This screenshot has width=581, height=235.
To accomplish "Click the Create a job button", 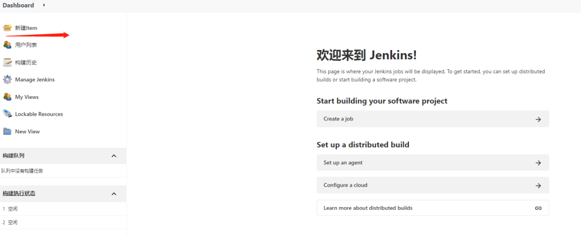I will [x=433, y=119].
